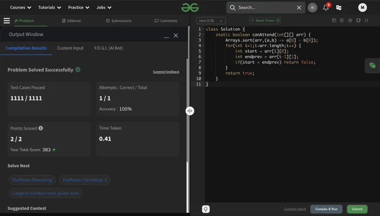Click the Custom Input link below editor
Viewport: 380px width, 216px height.
pyautogui.click(x=295, y=209)
